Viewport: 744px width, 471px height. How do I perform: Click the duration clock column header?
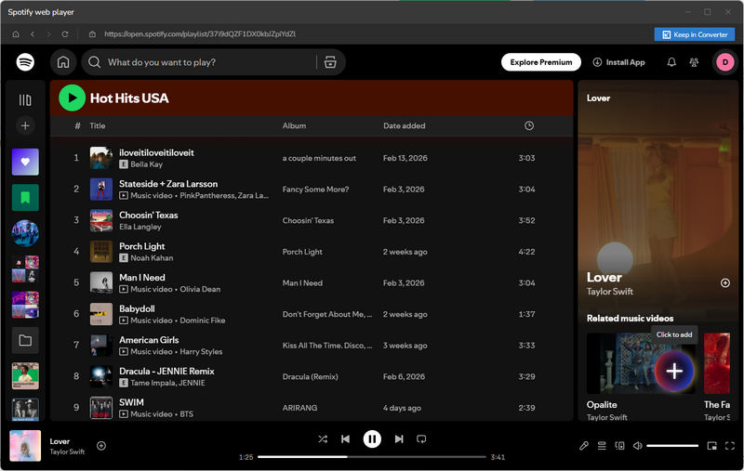529,125
